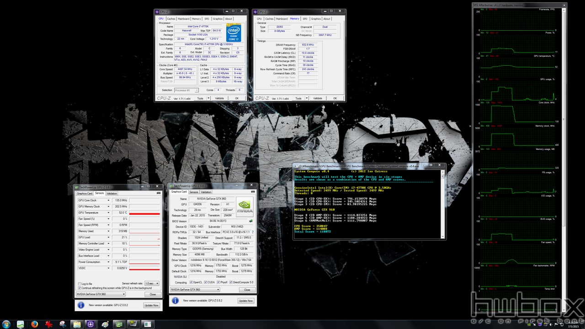Screen dimensions: 585x329
Task: Open the taskbar icon showing number 99
Action: [133, 324]
